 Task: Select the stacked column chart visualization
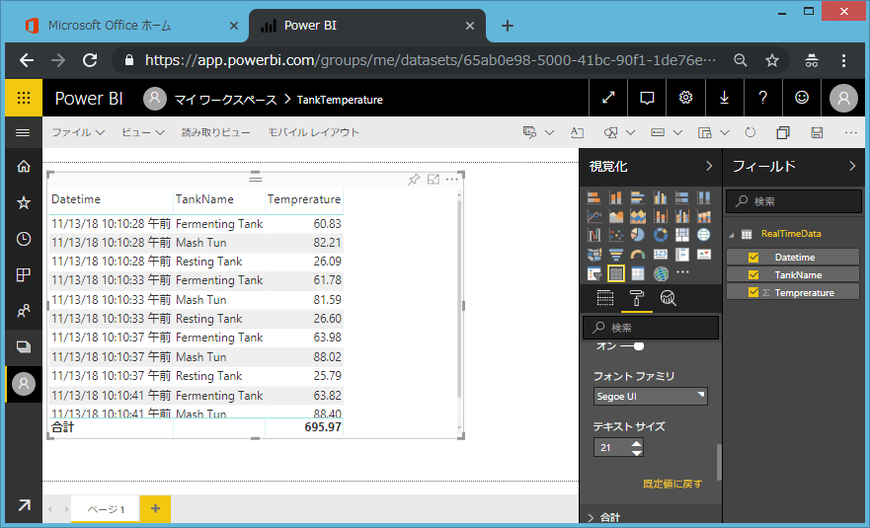pos(616,197)
